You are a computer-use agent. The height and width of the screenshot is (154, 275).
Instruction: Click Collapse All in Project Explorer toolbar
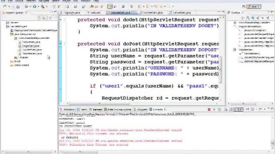pos(39,18)
